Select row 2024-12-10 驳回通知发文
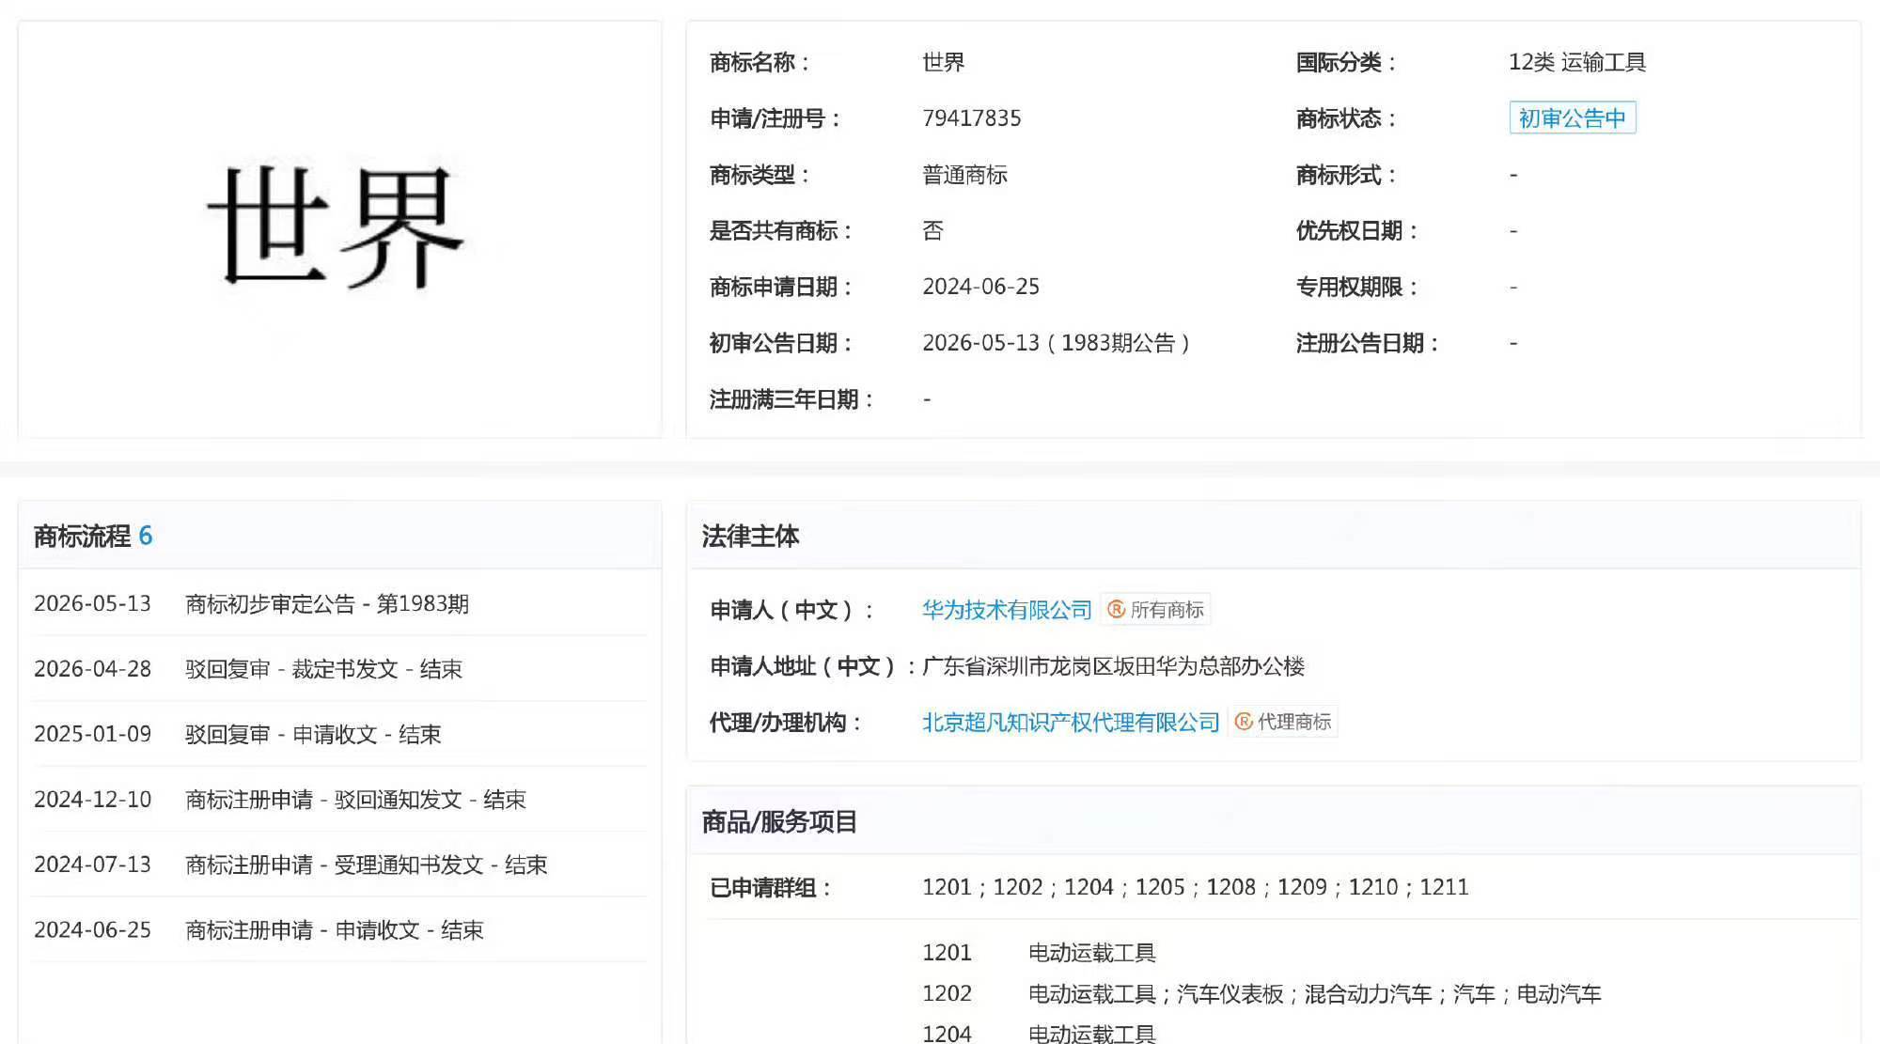Screen dimensions: 1880x1044 [339, 800]
